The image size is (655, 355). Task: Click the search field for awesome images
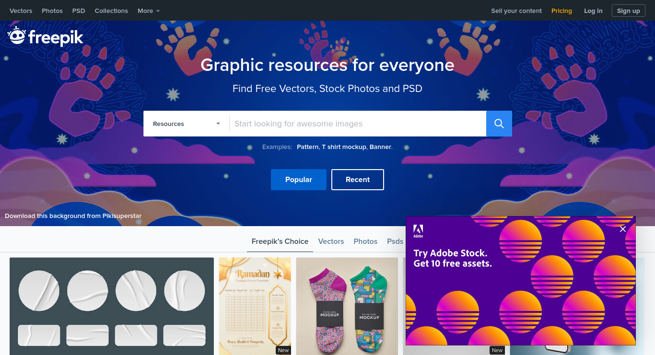(358, 124)
